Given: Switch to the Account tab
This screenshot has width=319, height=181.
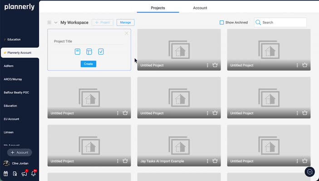Looking at the screenshot, I should pos(200,8).
